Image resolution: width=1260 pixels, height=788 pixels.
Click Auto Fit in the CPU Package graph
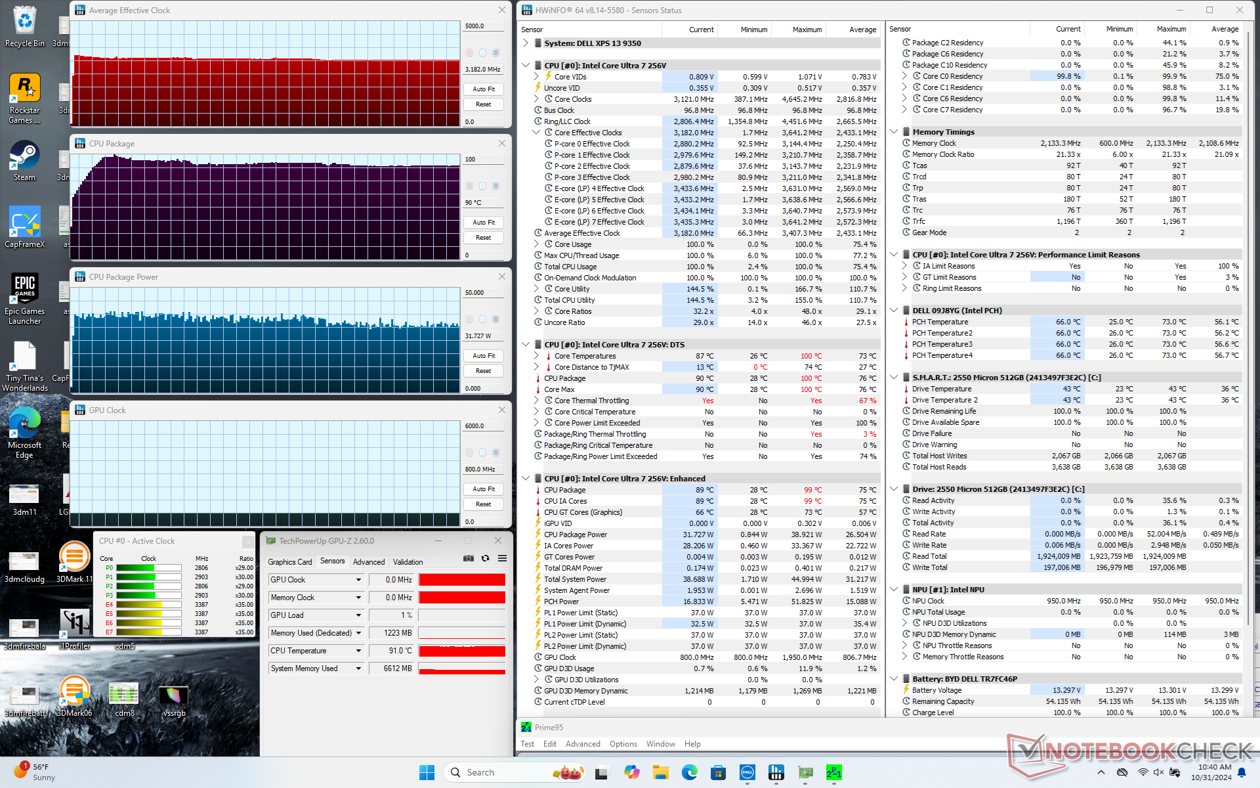coord(484,223)
